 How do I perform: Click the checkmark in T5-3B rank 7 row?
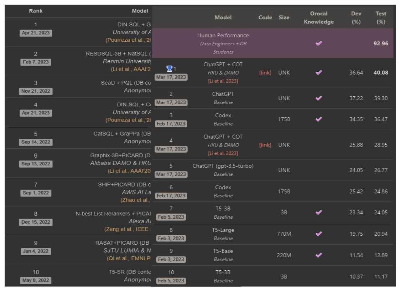click(319, 213)
